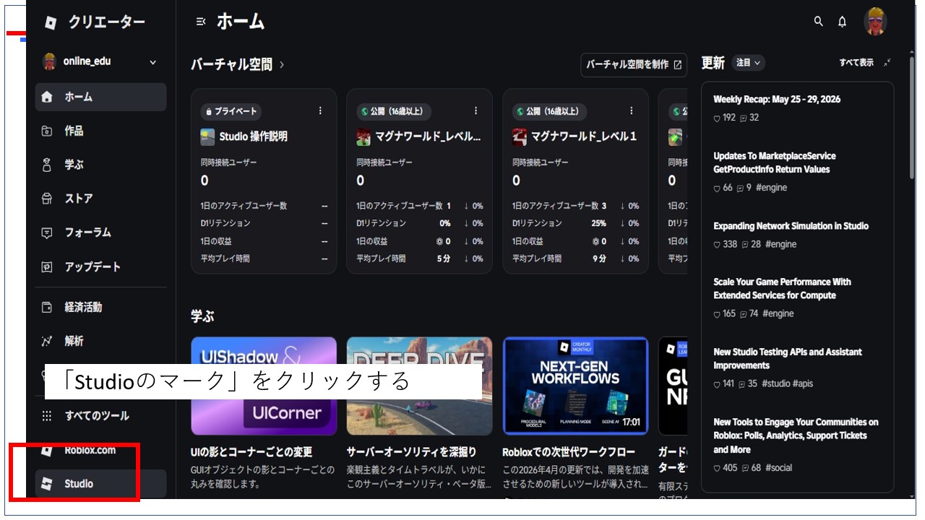Open Weekly Recap: May 25 - 29, 2026 post

point(777,100)
